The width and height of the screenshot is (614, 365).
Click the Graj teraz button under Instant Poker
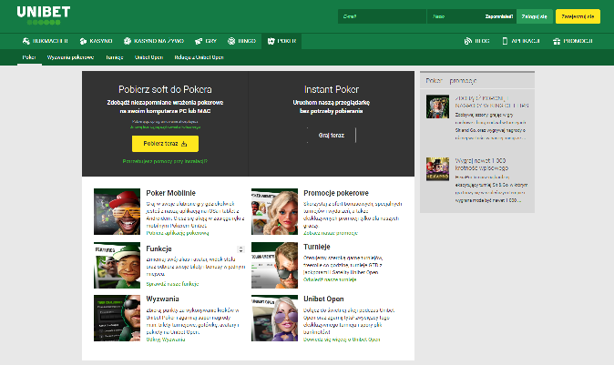(332, 136)
